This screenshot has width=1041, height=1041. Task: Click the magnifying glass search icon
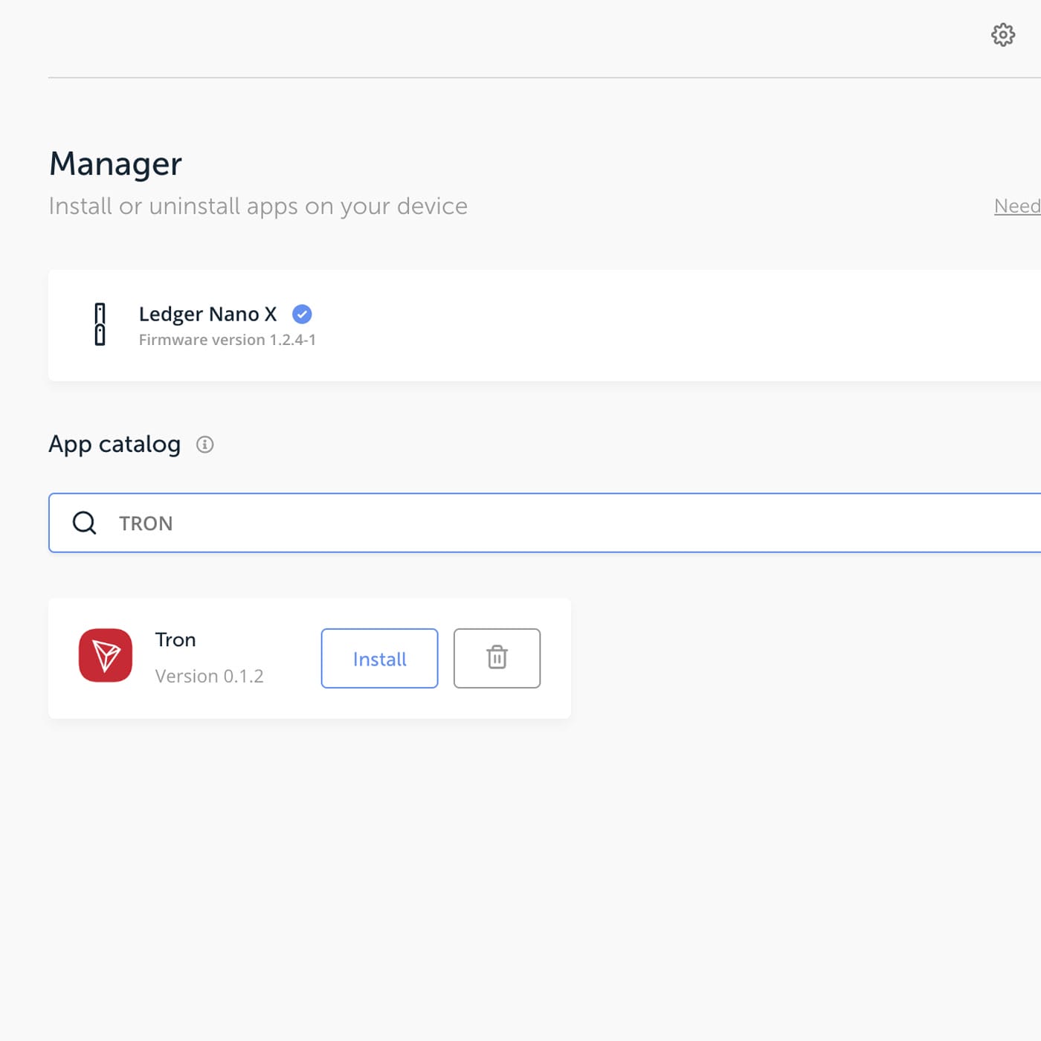click(84, 523)
